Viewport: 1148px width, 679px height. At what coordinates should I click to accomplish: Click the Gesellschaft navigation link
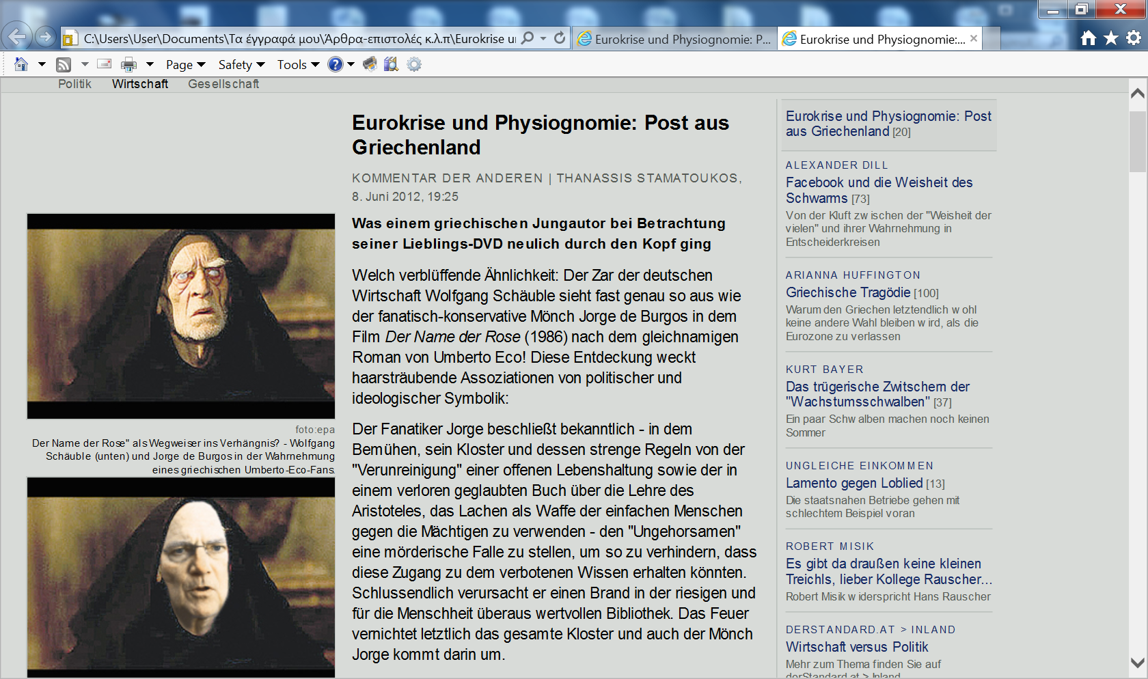tap(223, 84)
